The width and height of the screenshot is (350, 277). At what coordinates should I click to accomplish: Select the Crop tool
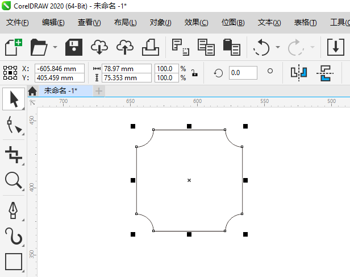[14, 154]
